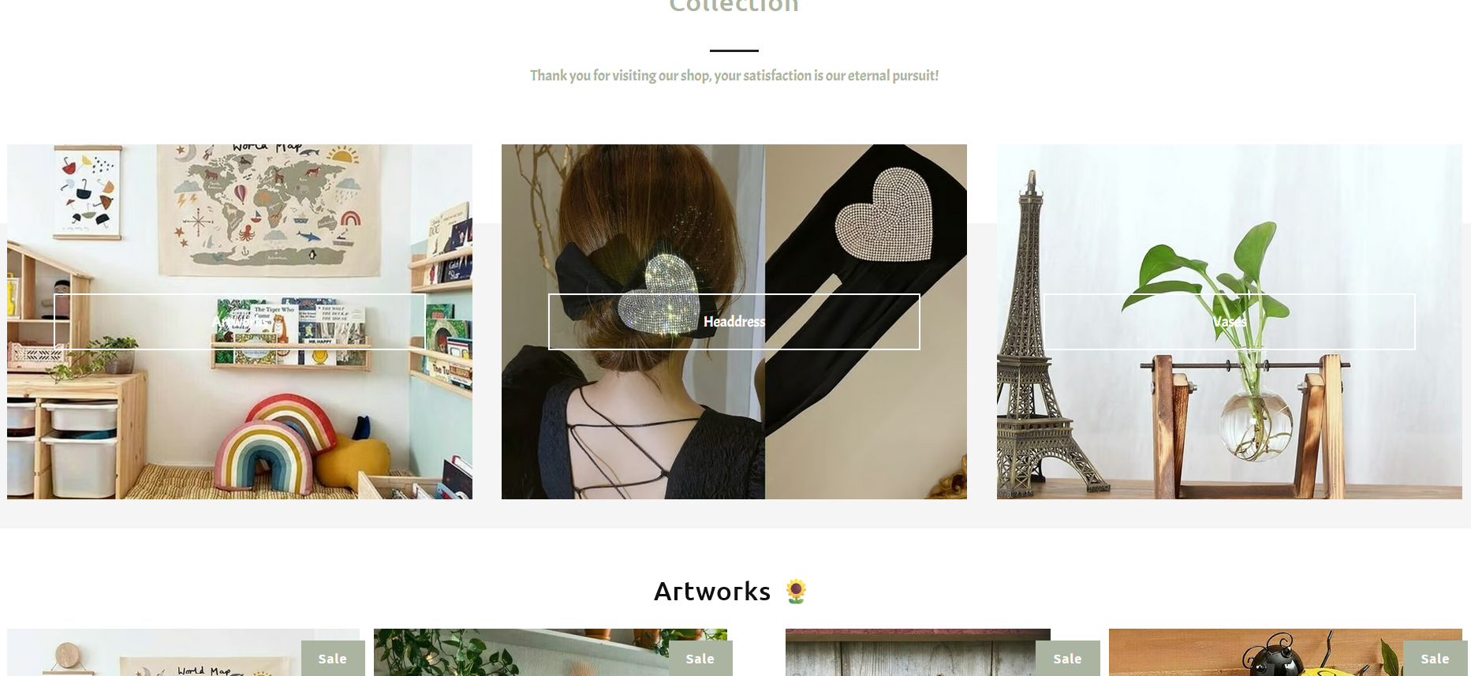Image resolution: width=1471 pixels, height=676 pixels.
Task: Open the gray wooden boards product thumbnail
Action: 918,652
